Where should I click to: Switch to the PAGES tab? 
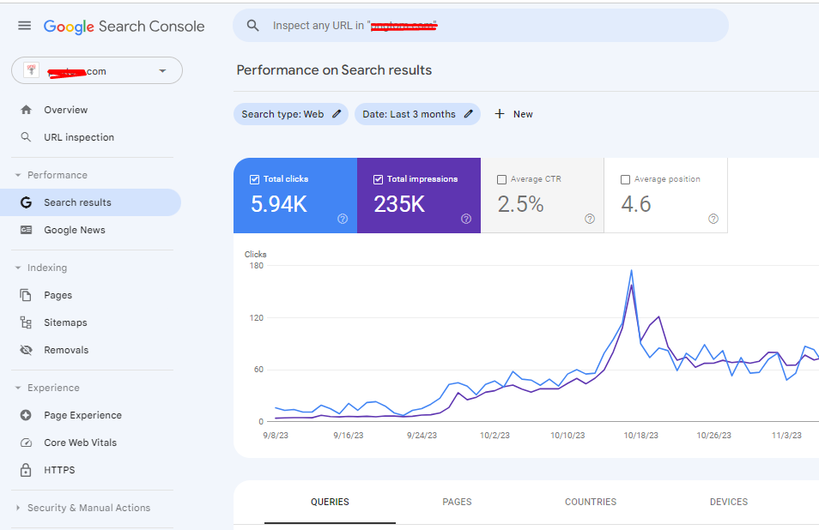click(457, 502)
